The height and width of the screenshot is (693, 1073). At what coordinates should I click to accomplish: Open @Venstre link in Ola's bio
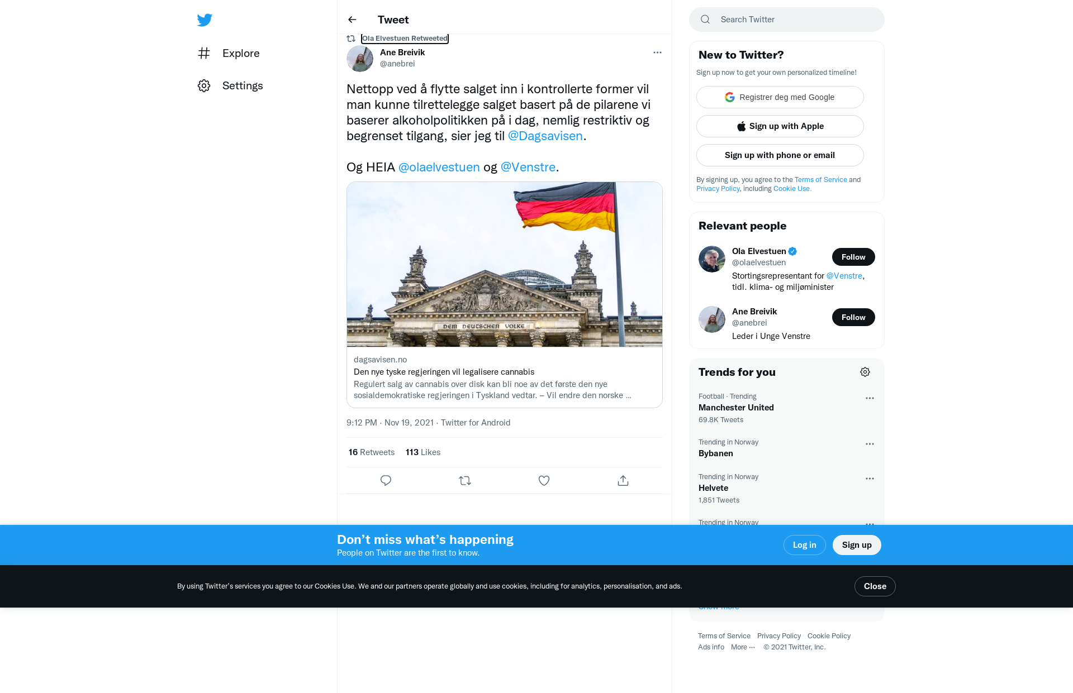(844, 276)
